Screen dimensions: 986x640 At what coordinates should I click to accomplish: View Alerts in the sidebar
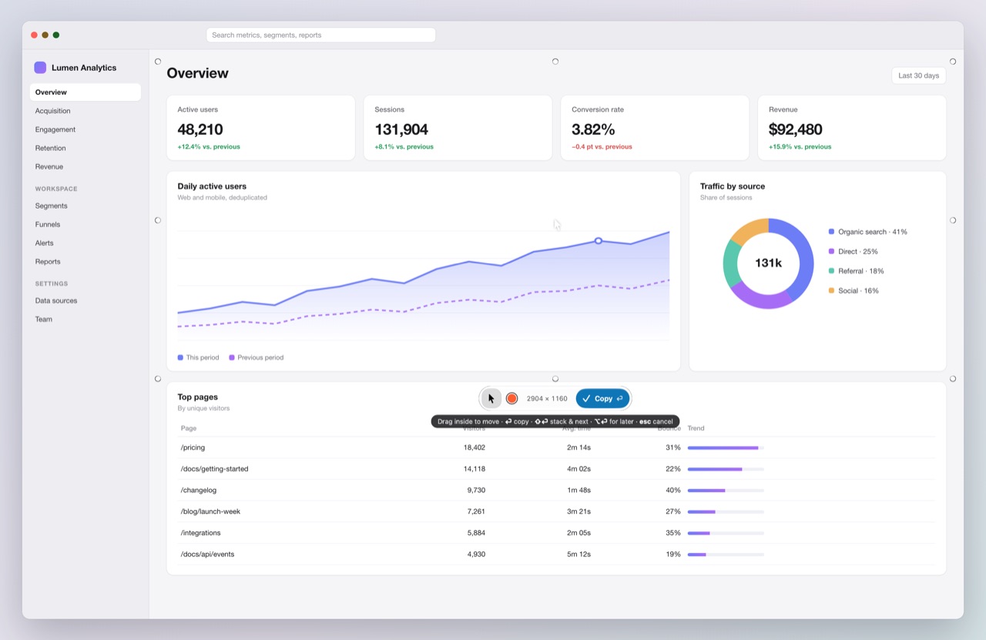point(86,243)
